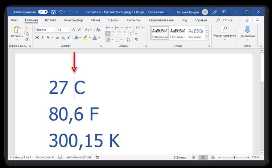This screenshot has width=272, height=168.
Task: Clear all formatting with the eraser A icon
Action: coord(98,30)
